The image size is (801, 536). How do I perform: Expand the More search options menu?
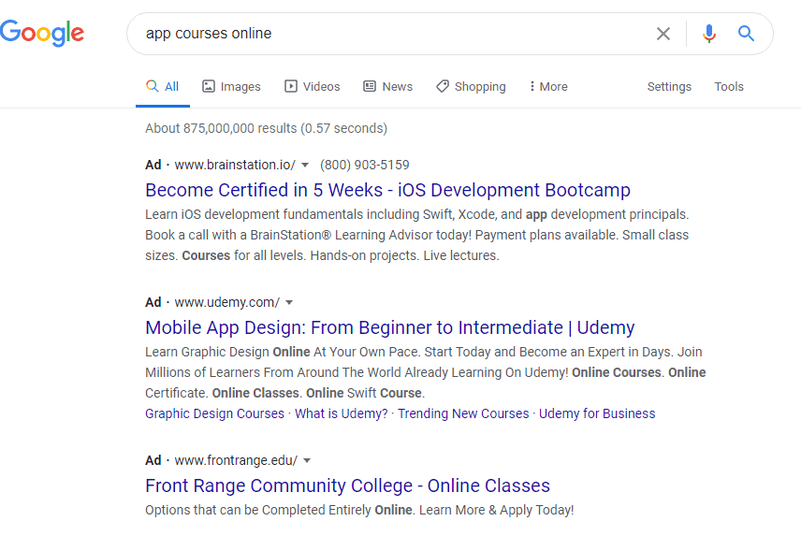click(548, 87)
